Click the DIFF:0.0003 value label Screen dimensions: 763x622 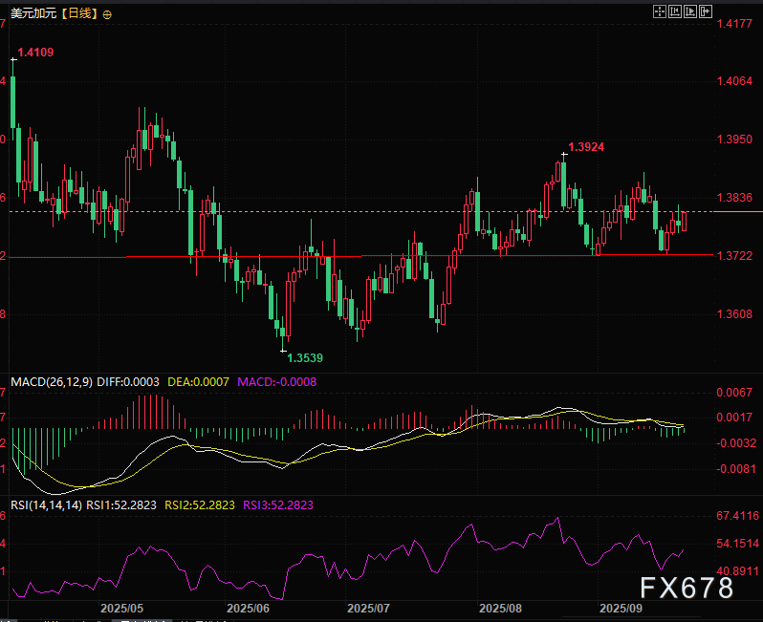(127, 381)
